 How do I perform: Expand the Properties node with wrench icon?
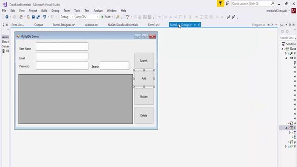coord(286,53)
